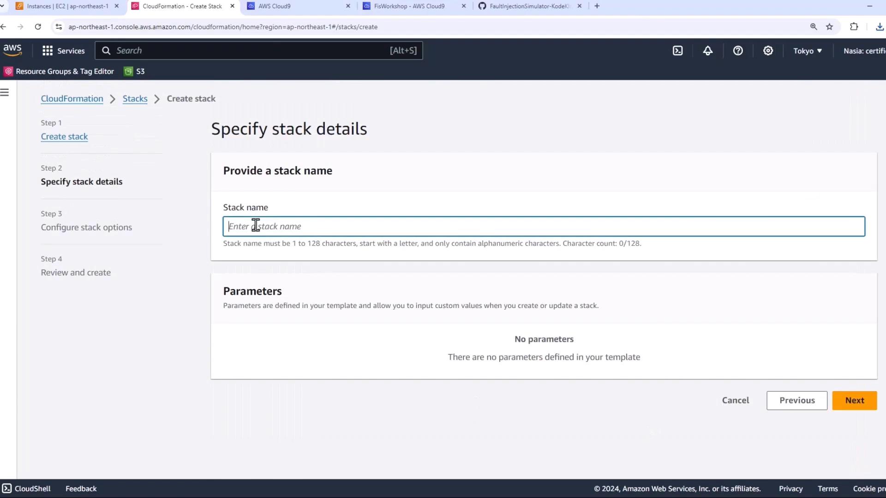This screenshot has height=498, width=886.
Task: Click into the Stack name field
Action: click(x=544, y=226)
